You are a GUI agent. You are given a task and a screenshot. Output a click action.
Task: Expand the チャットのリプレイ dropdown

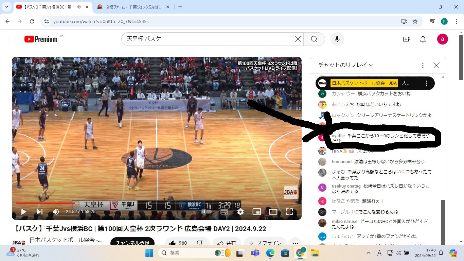click(345, 65)
